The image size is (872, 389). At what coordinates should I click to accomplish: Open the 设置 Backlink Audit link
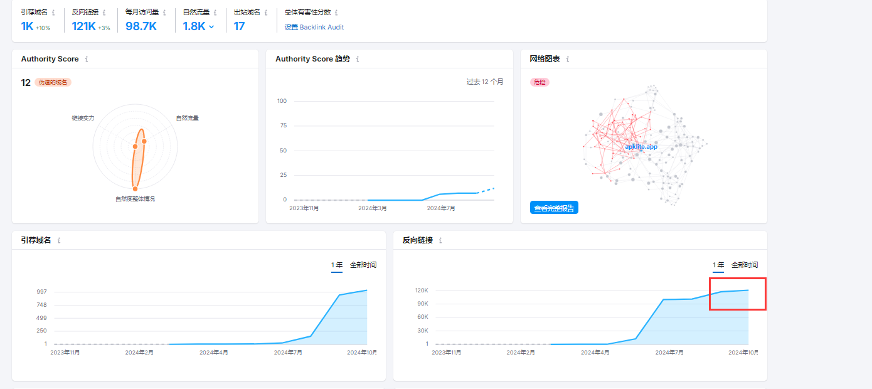[314, 27]
